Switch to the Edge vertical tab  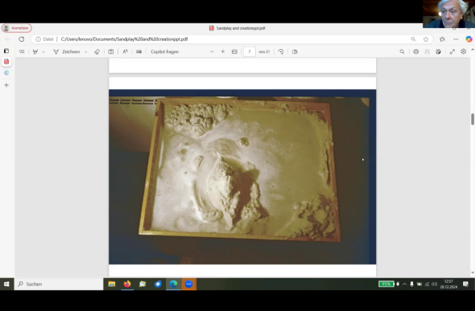[6, 73]
